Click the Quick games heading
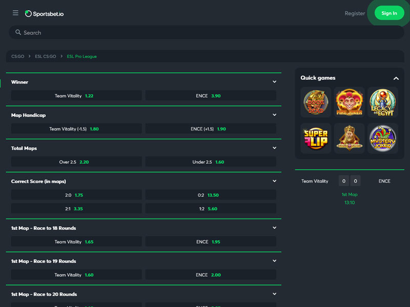The image size is (410, 307). coord(318,78)
